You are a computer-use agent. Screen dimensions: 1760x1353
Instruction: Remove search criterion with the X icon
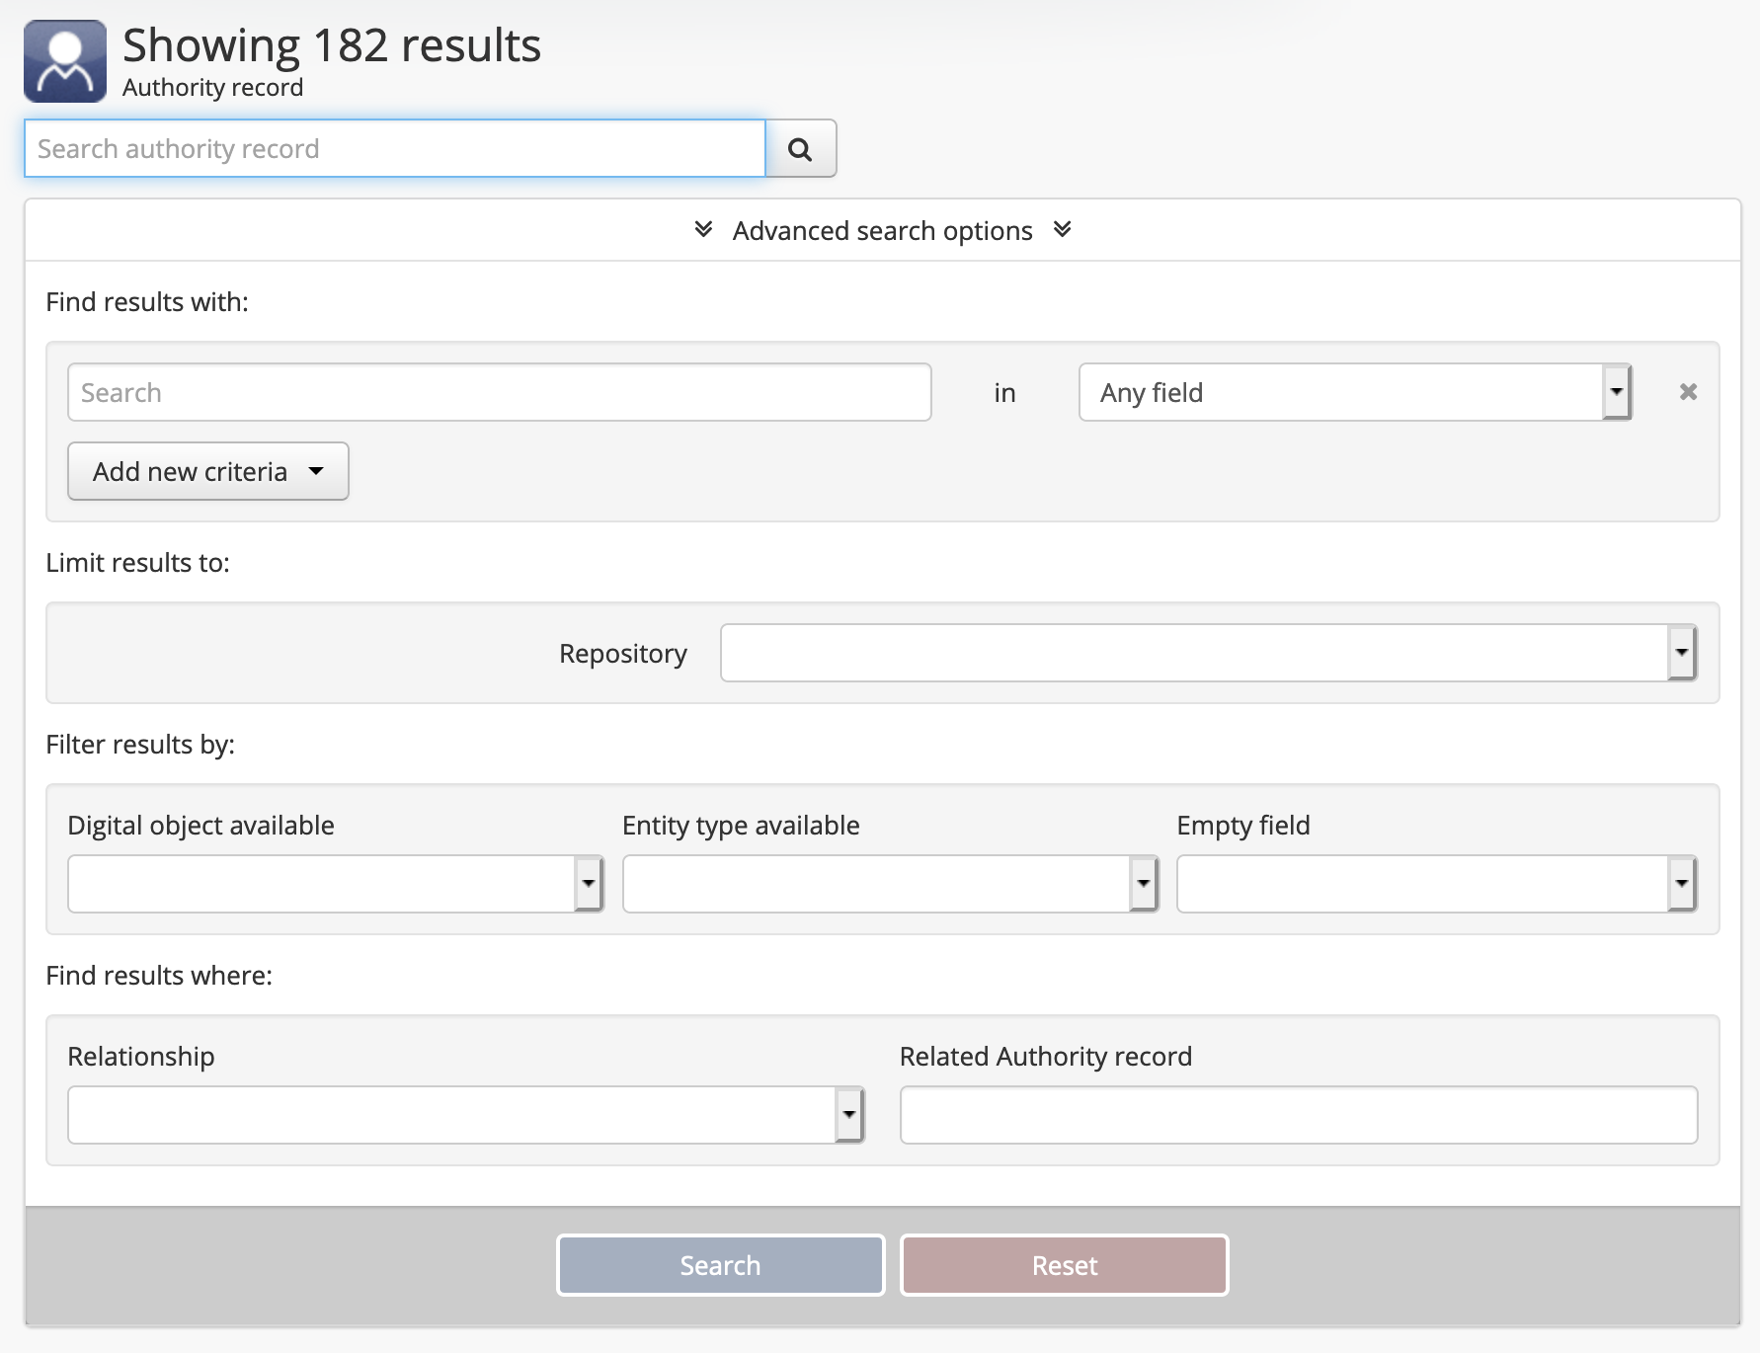1688,392
